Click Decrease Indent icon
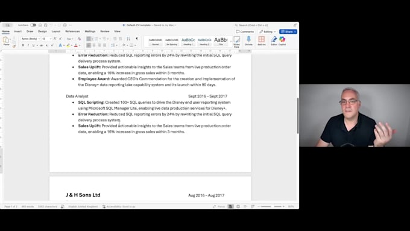Screen dimensions: 410x231 point(115,39)
